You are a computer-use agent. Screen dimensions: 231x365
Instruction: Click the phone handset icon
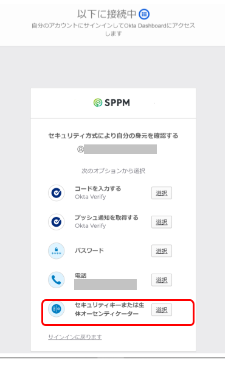click(57, 280)
